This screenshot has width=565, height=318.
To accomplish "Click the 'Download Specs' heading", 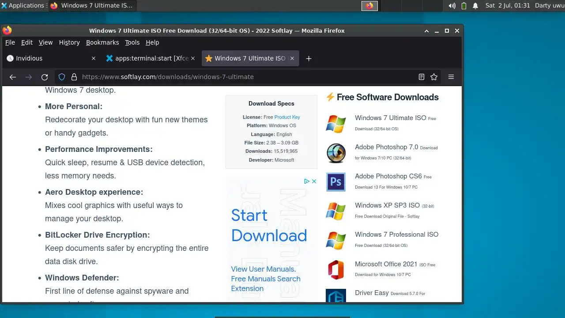I will 271,103.
